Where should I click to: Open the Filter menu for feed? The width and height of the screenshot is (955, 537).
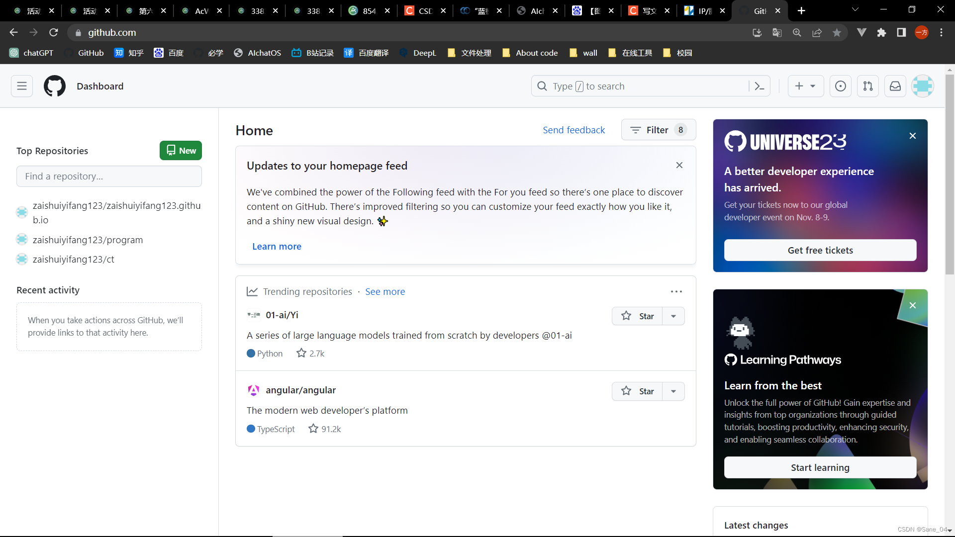(x=658, y=130)
